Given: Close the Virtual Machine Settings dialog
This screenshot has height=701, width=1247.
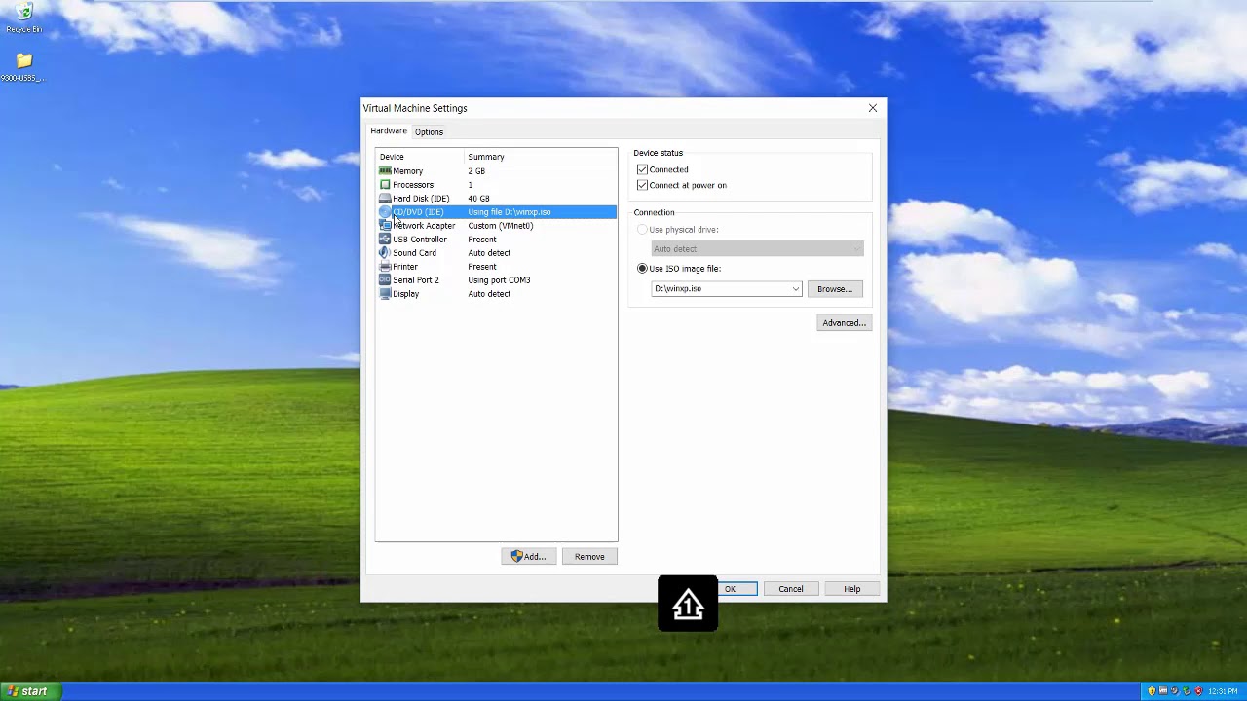Looking at the screenshot, I should [873, 108].
